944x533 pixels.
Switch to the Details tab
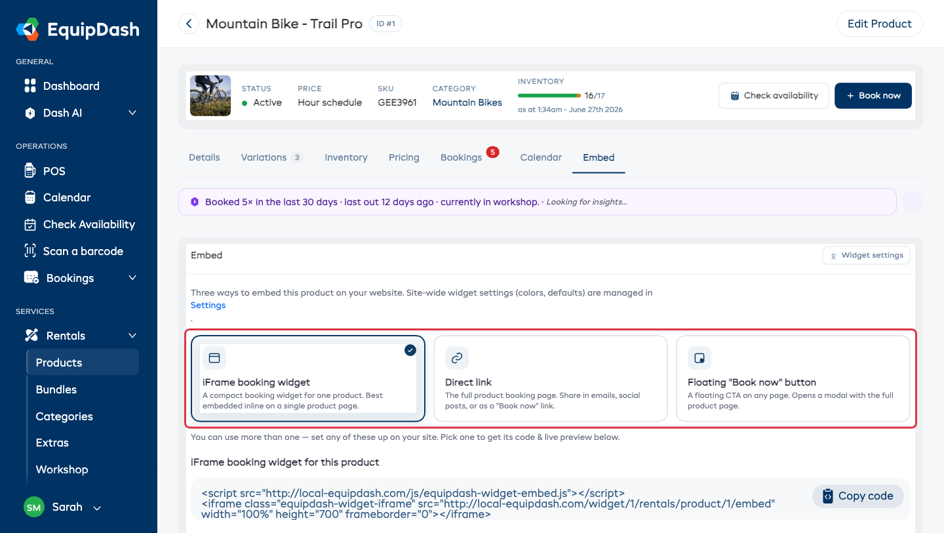coord(205,157)
